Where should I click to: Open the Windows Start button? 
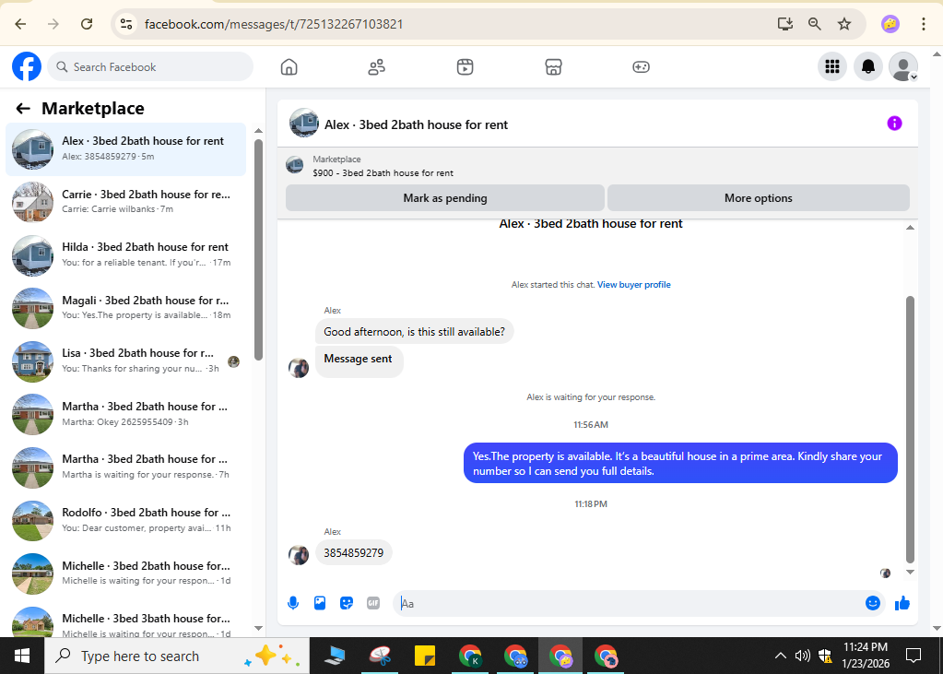(x=21, y=656)
